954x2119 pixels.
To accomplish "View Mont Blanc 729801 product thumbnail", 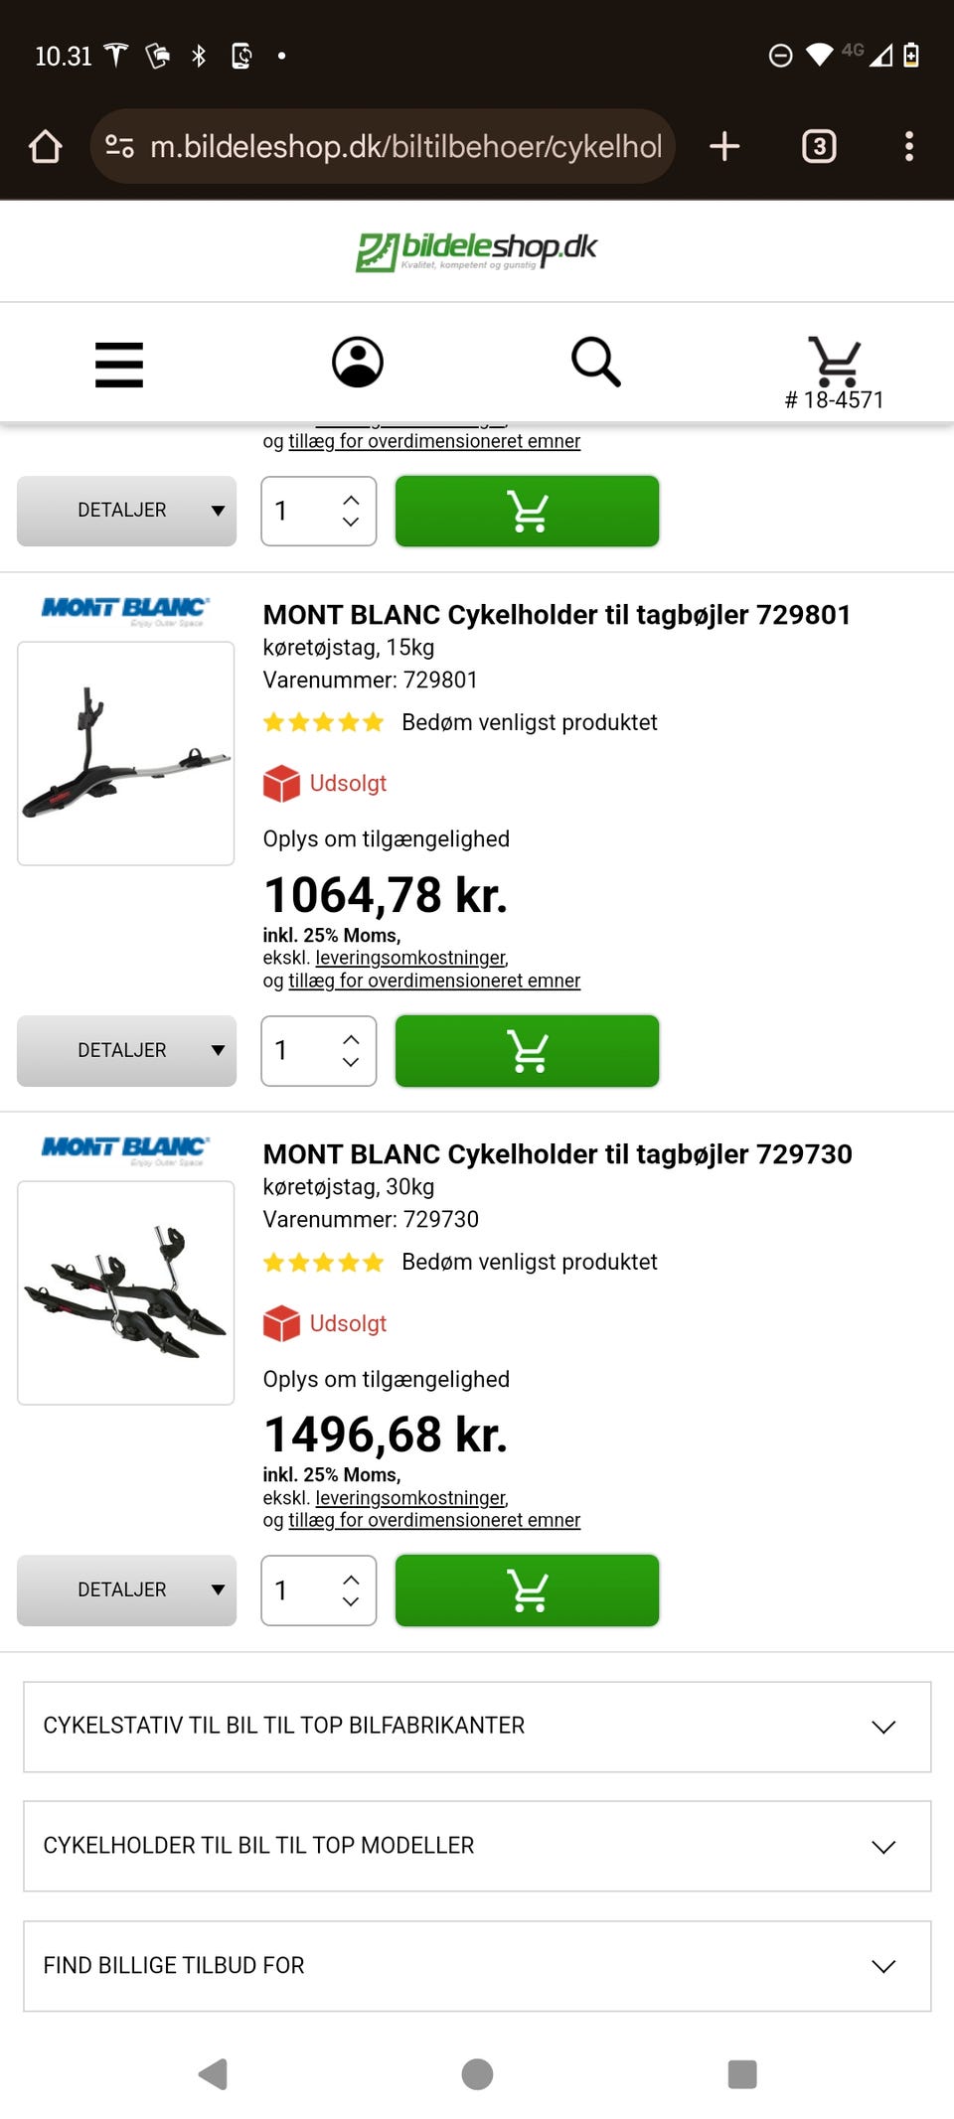I will coord(126,753).
